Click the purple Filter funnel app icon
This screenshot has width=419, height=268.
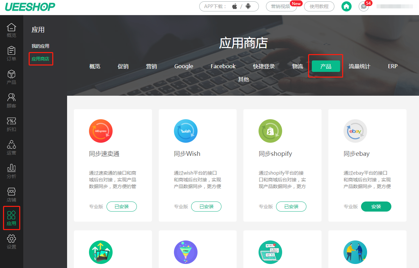pyautogui.click(x=186, y=252)
